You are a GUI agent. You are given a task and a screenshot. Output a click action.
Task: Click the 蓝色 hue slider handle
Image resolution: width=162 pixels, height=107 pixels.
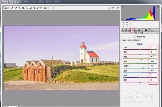pyautogui.click(x=150, y=73)
